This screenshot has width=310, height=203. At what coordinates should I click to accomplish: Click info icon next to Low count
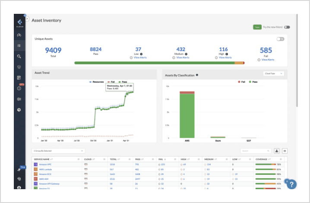tap(141, 54)
